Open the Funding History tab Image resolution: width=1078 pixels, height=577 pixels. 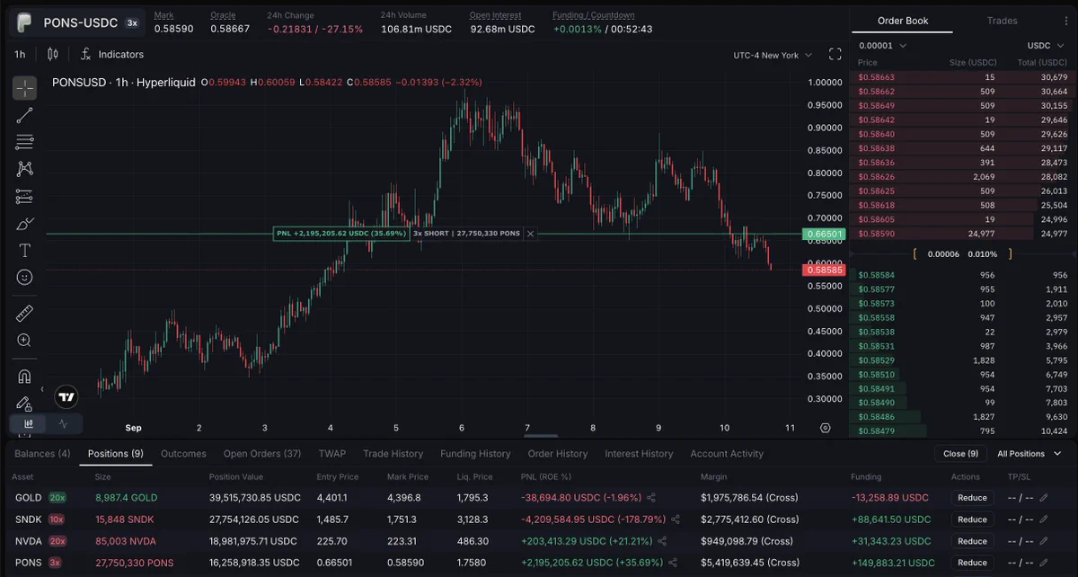[x=475, y=454]
